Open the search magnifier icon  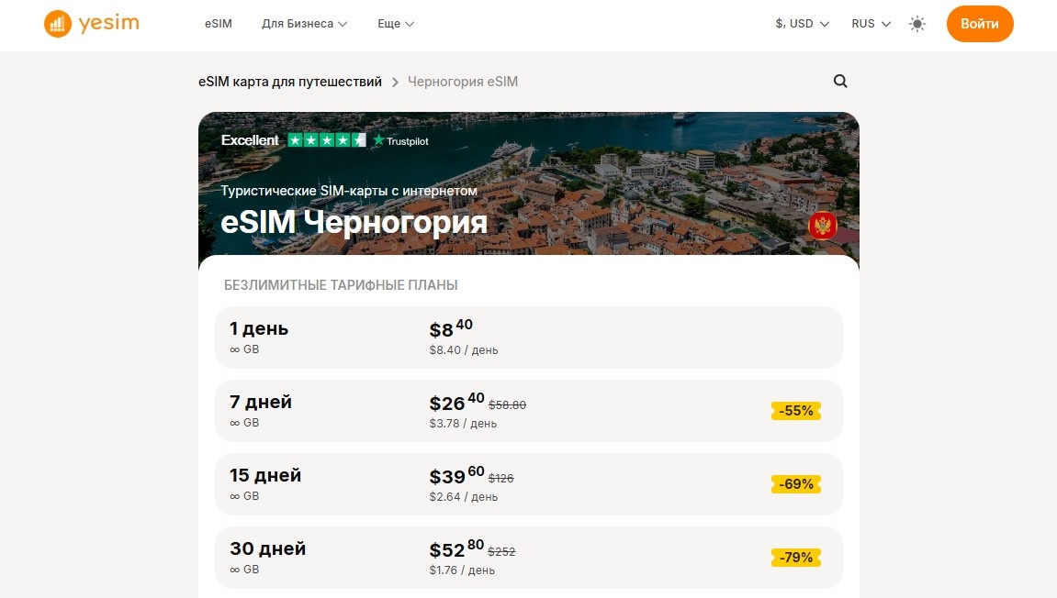tap(840, 81)
